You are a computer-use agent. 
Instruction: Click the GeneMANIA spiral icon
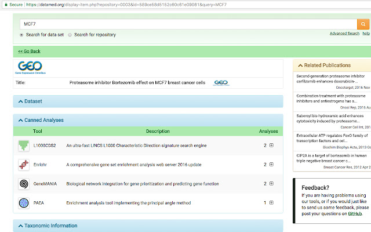click(x=24, y=184)
